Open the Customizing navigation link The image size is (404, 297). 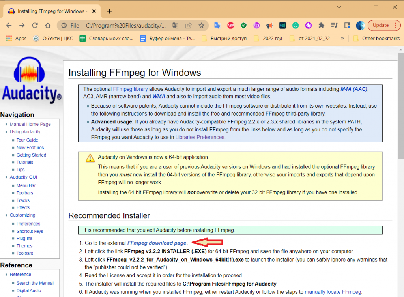tap(22, 215)
